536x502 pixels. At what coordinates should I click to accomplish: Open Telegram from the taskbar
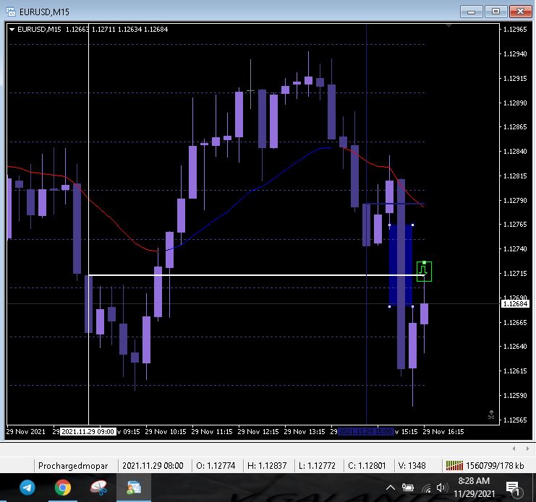point(27,488)
